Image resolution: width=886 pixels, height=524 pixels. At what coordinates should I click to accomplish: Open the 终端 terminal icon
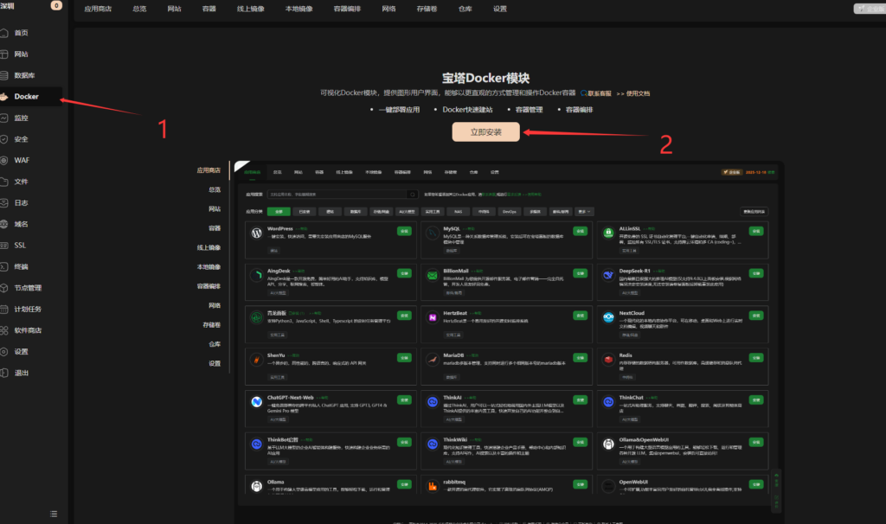click(6, 266)
